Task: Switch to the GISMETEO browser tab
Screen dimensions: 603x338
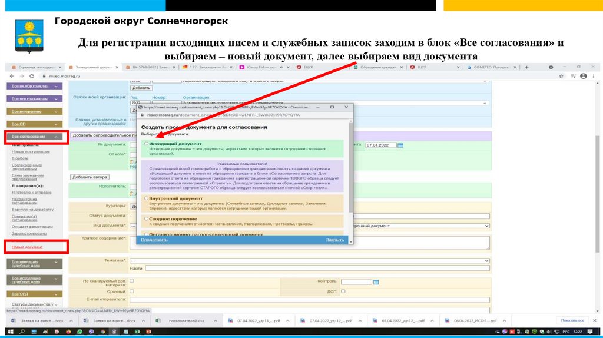Action: pos(491,67)
